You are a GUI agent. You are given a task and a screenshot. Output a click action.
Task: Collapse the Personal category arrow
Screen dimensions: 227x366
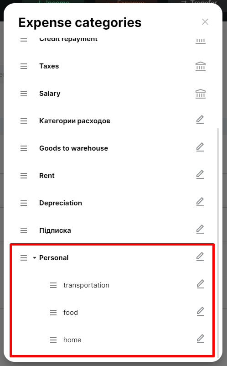point(35,258)
